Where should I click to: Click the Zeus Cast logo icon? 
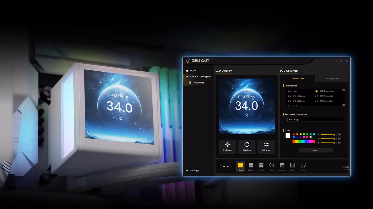[188, 61]
